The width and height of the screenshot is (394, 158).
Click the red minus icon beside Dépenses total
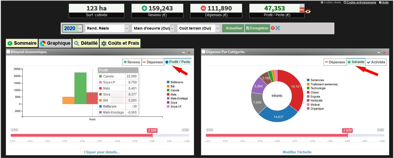[203, 8]
